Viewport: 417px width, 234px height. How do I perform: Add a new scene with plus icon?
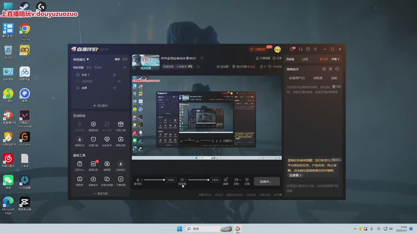[125, 68]
